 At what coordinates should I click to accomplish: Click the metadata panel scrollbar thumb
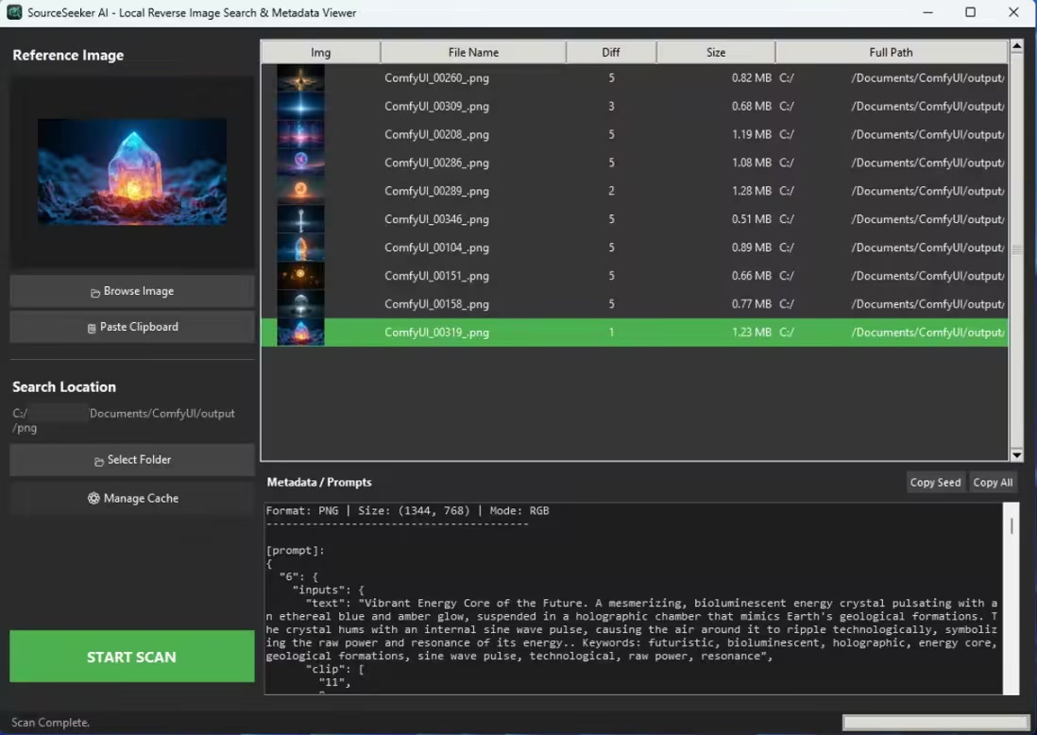pyautogui.click(x=1011, y=526)
